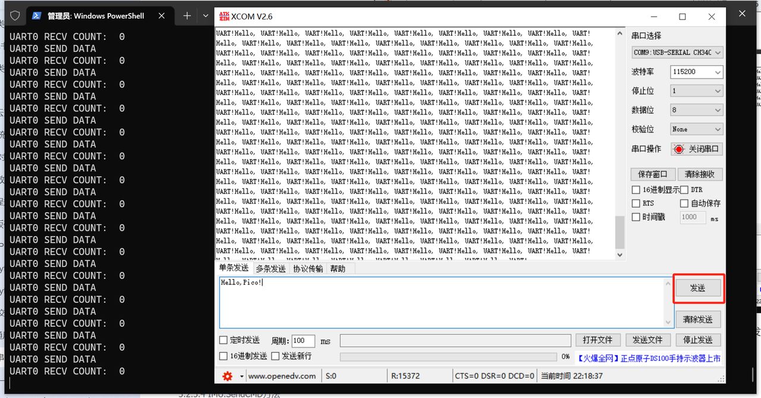Toggle the RTS checkbox
761x398 pixels.
tap(636, 203)
